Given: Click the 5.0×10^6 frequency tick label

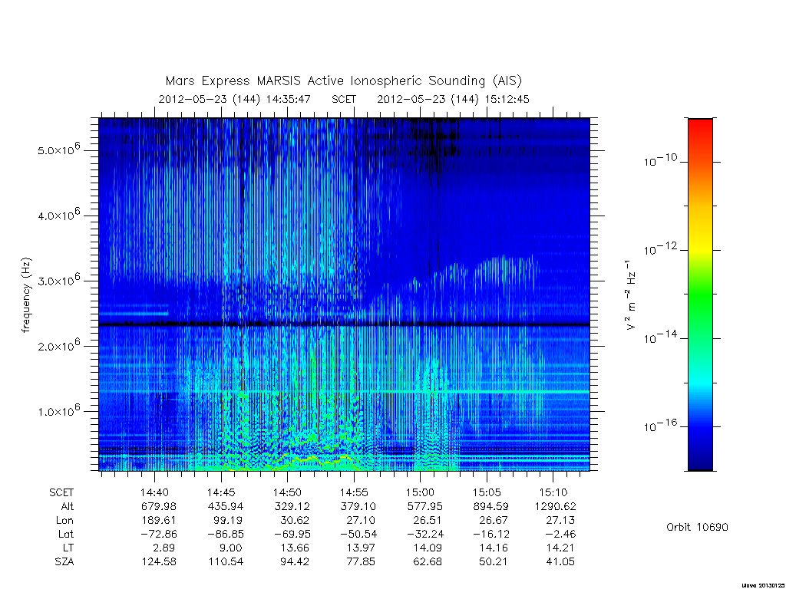Looking at the screenshot, I should [x=59, y=149].
